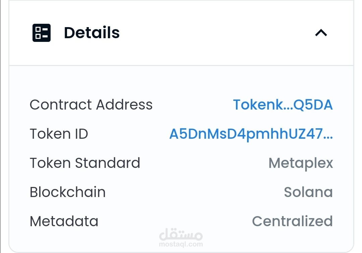Click the Blockchain row label

[68, 192]
